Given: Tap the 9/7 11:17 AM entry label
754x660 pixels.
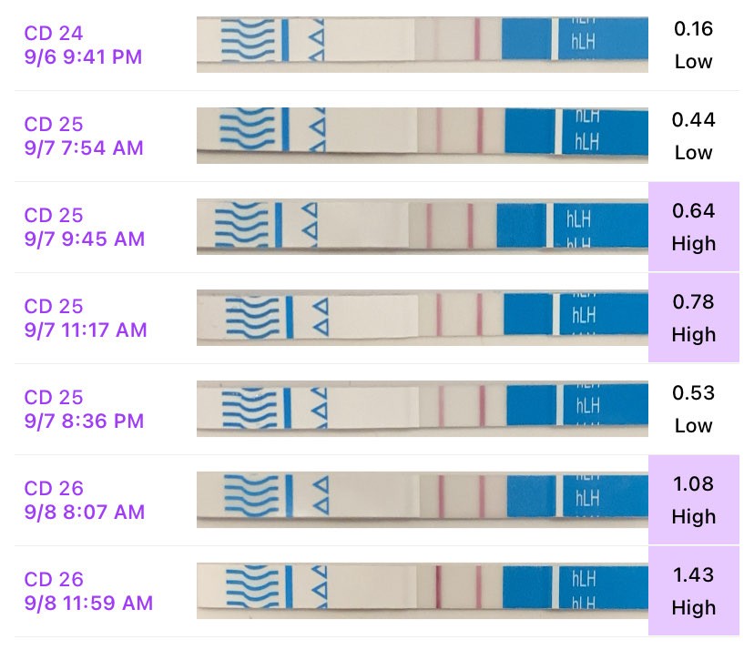Looking at the screenshot, I should pyautogui.click(x=86, y=319).
